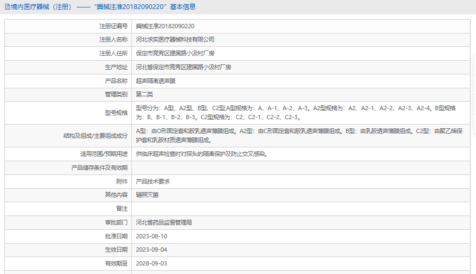Open the 产品技术要求 attachment
The width and height of the screenshot is (476, 274).
click(x=153, y=181)
